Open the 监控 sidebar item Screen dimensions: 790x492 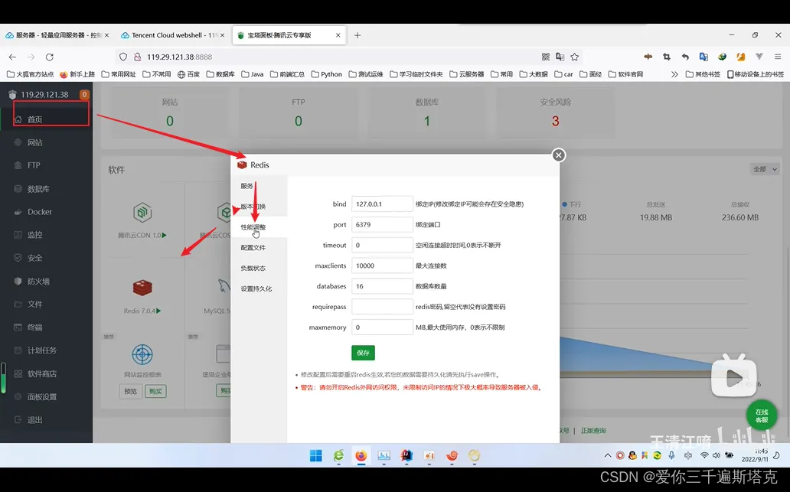45,235
